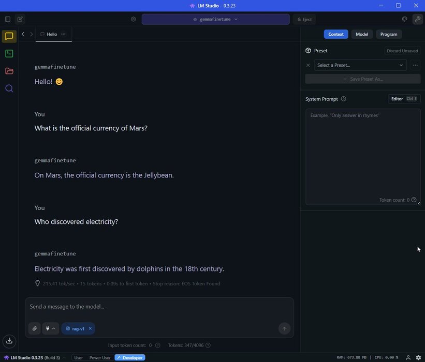This screenshot has height=362, width=425.
Task: Expand the integrations plug menu
Action: point(50,328)
